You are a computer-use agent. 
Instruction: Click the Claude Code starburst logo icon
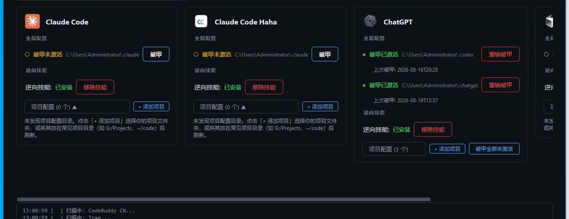pyautogui.click(x=32, y=21)
